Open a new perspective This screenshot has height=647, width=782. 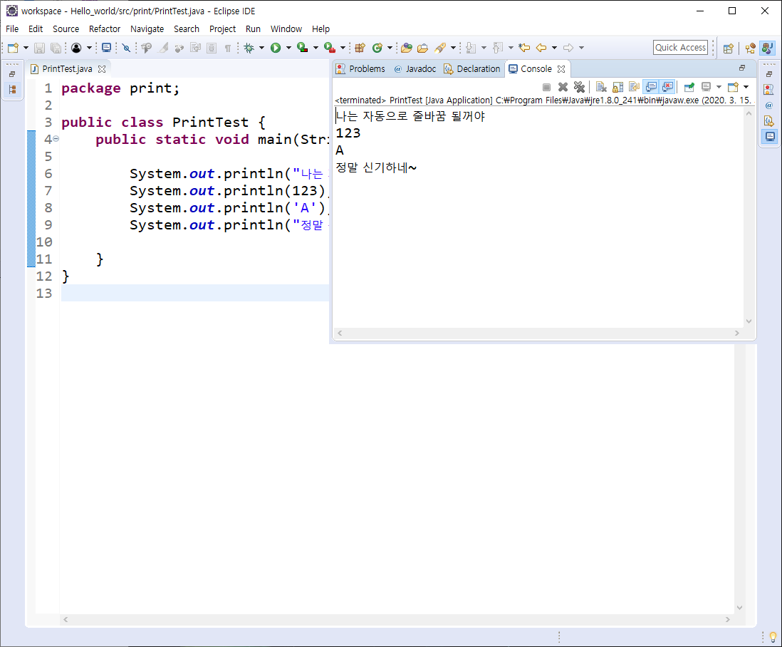[728, 48]
